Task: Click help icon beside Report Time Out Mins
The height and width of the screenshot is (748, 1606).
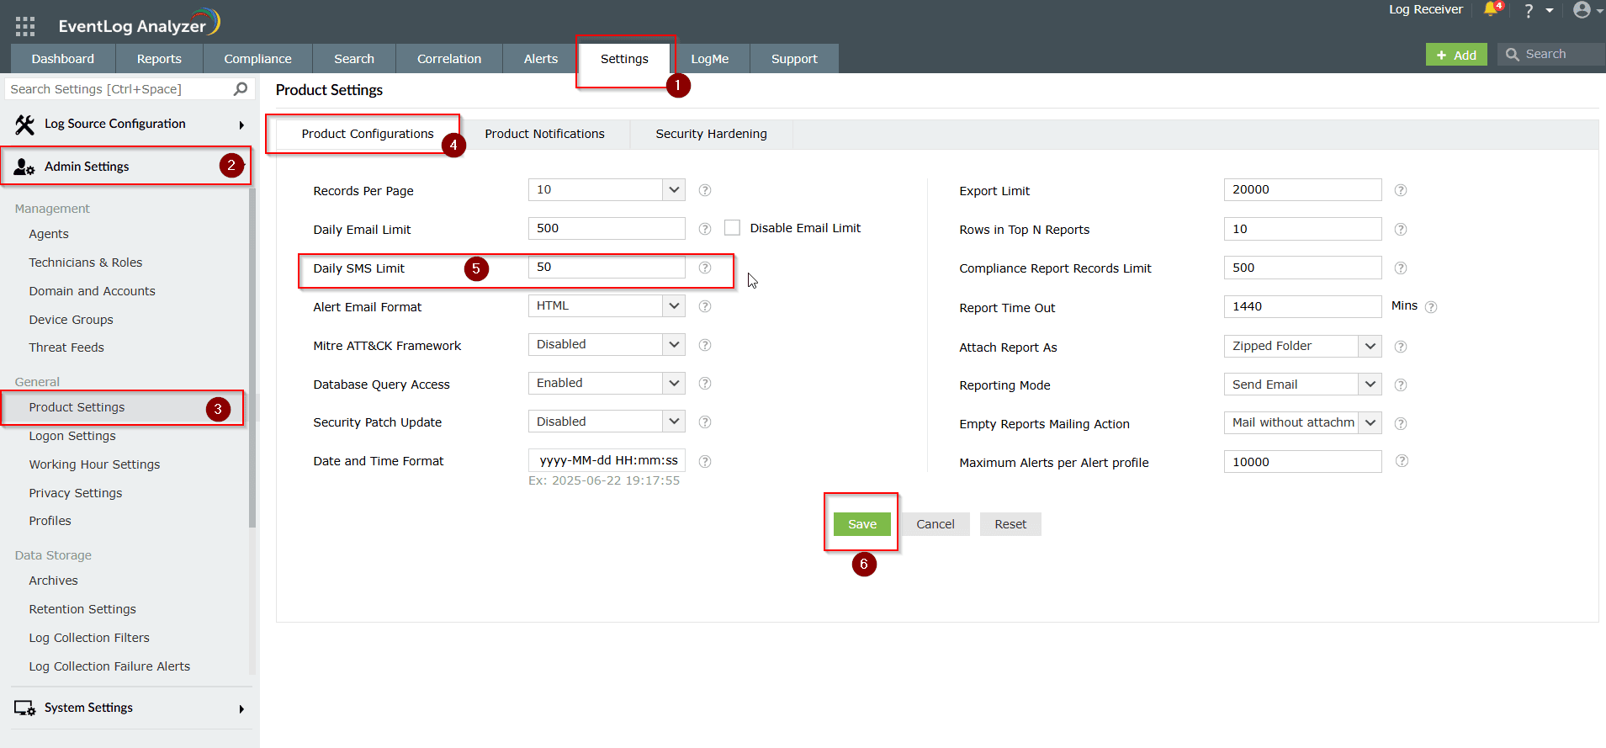Action: point(1431,307)
